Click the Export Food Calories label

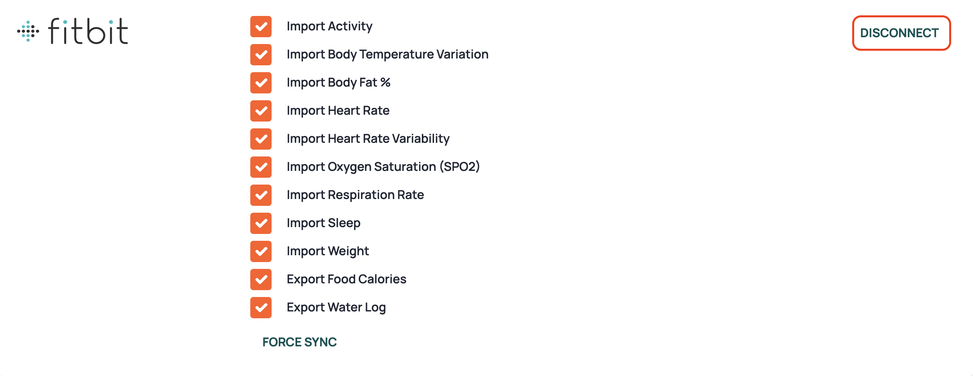[347, 279]
